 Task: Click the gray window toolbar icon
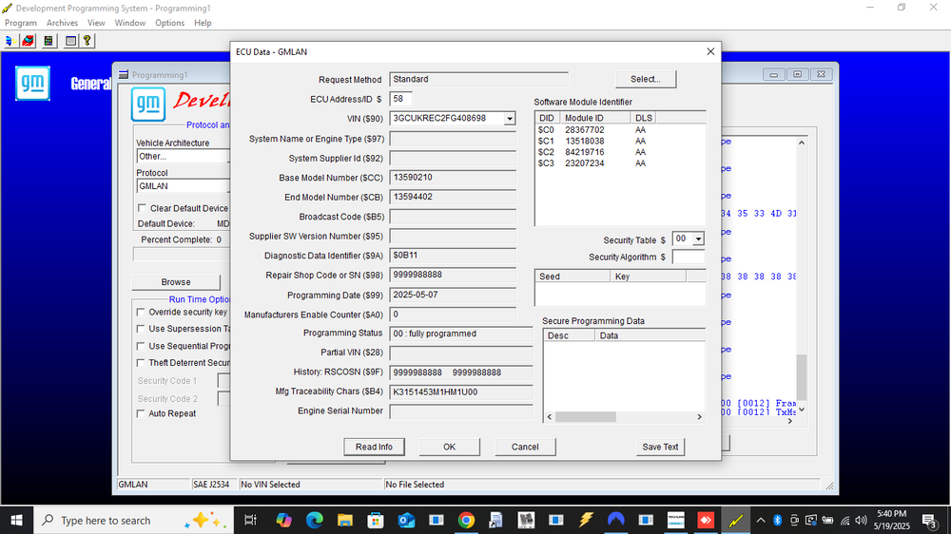71,41
